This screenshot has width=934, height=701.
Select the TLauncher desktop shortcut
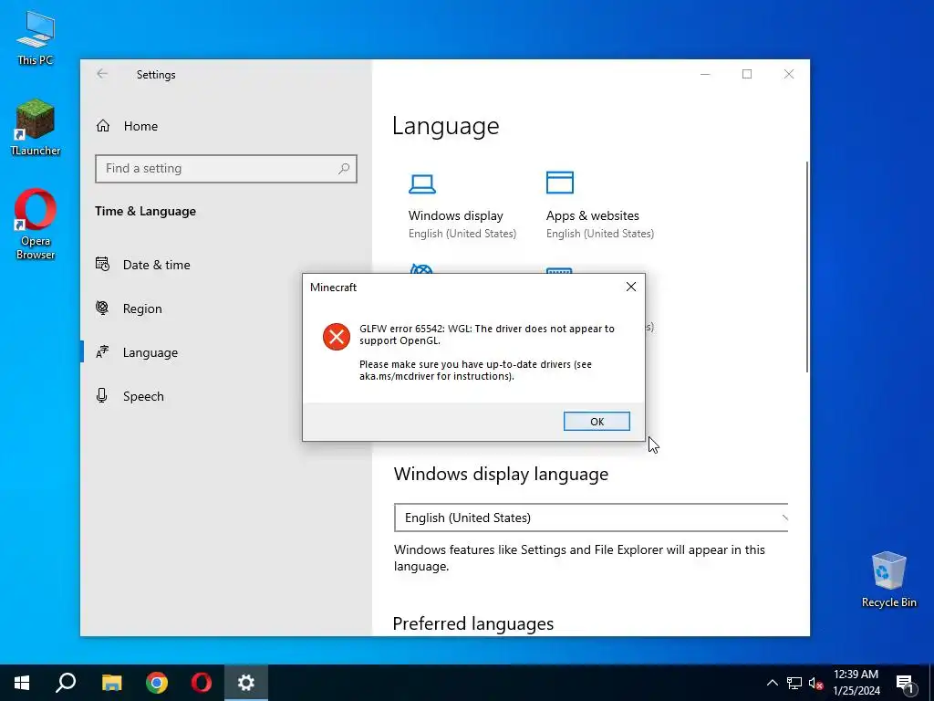click(x=36, y=128)
